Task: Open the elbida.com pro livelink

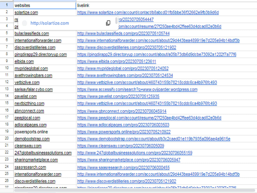Action: (x=116, y=62)
